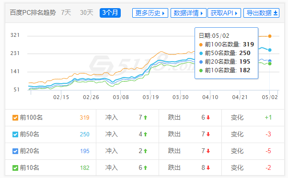Click green up arrow in 前20名 row

pos(146,151)
